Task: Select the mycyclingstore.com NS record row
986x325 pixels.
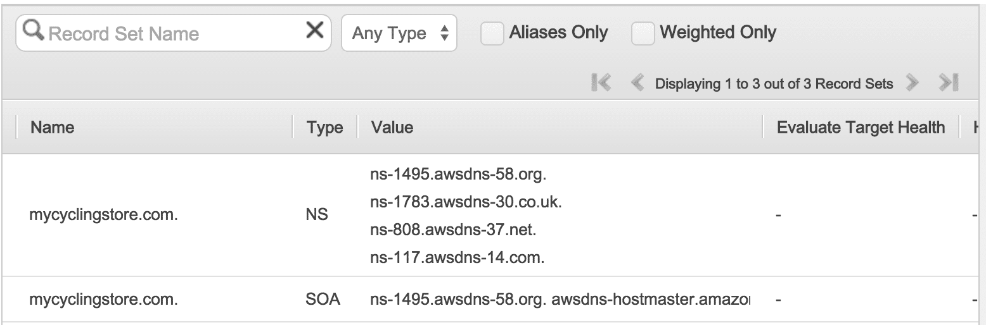Action: 103,215
